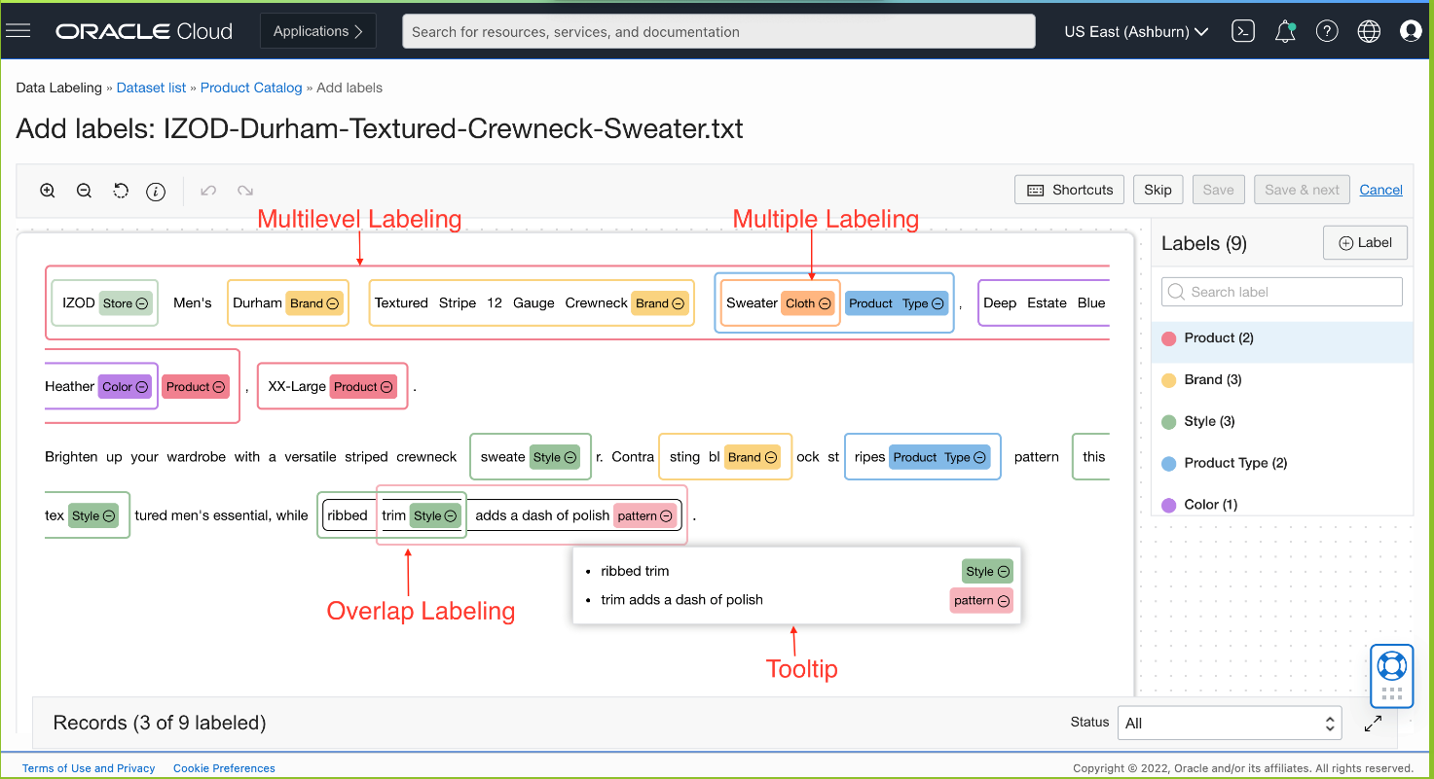
Task: Open the Cloud Shell icon
Action: coord(1243,31)
